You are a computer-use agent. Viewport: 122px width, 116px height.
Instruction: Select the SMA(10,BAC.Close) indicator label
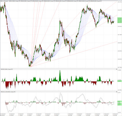pos(14,1)
